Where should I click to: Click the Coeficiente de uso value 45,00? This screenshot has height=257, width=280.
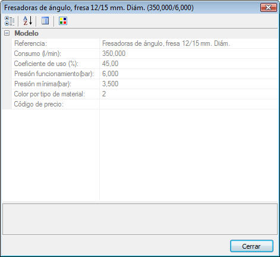click(x=188, y=64)
